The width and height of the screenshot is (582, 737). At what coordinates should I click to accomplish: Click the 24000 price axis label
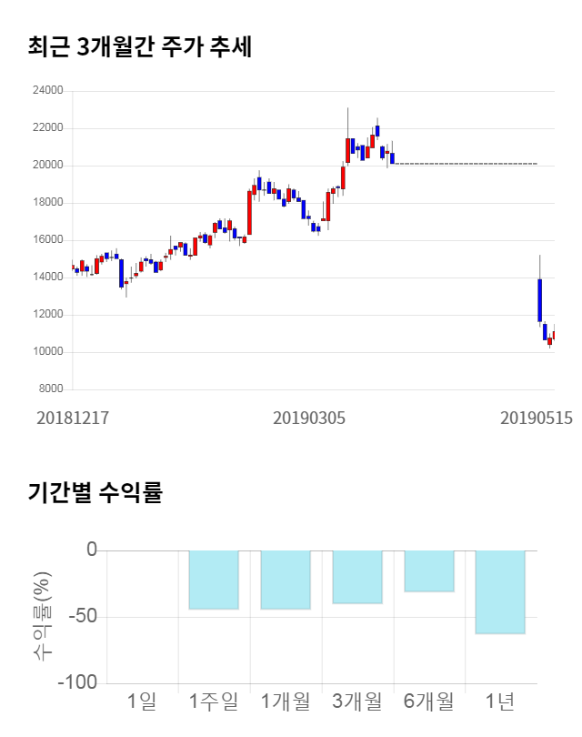pos(47,91)
